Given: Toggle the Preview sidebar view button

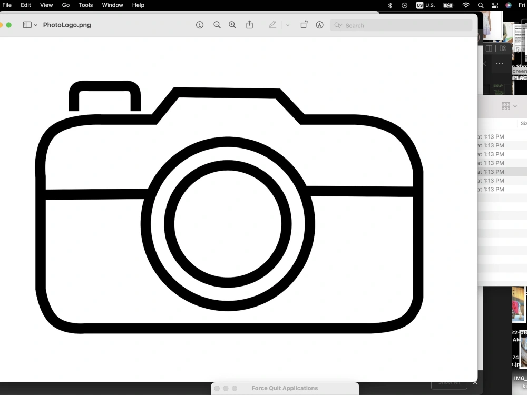Looking at the screenshot, I should (27, 25).
